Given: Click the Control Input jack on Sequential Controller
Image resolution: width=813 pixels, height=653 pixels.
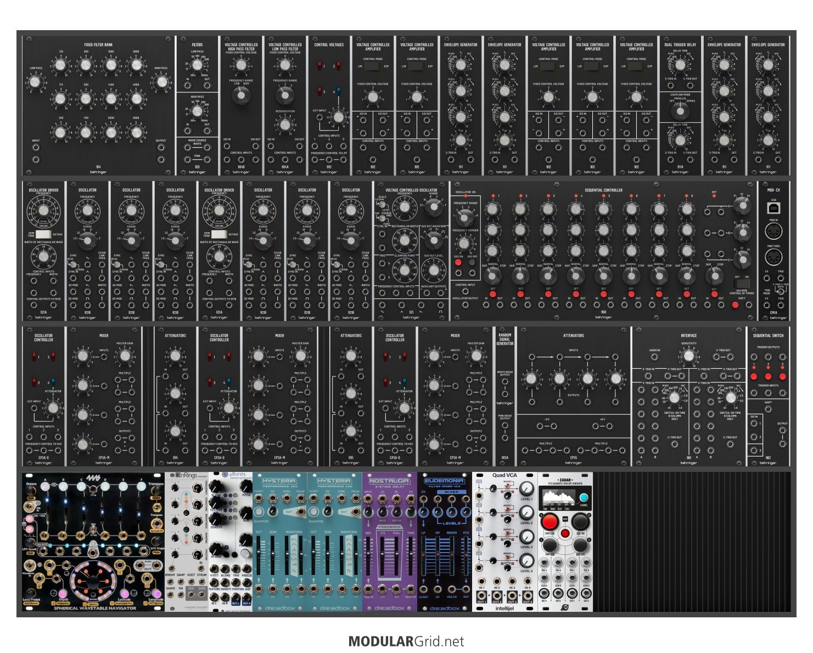Looking at the screenshot, I should pos(465,291).
